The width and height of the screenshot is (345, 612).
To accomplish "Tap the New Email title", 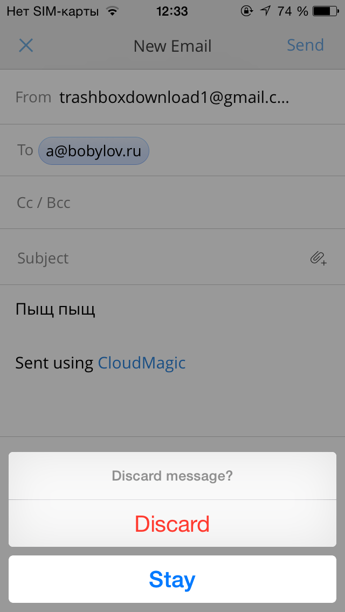I will (x=172, y=46).
